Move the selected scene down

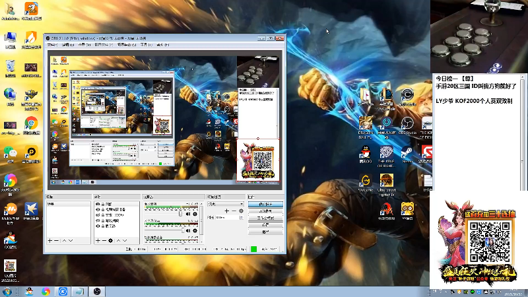(71, 241)
